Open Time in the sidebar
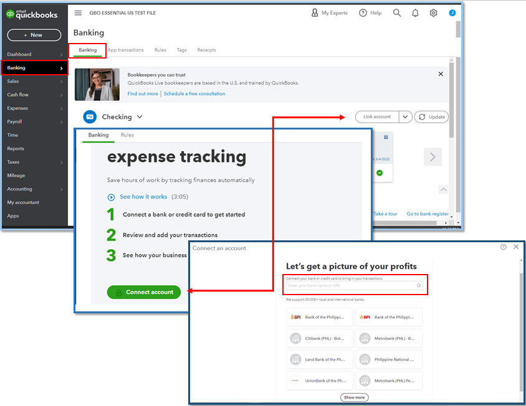This screenshot has width=526, height=406. 12,135
